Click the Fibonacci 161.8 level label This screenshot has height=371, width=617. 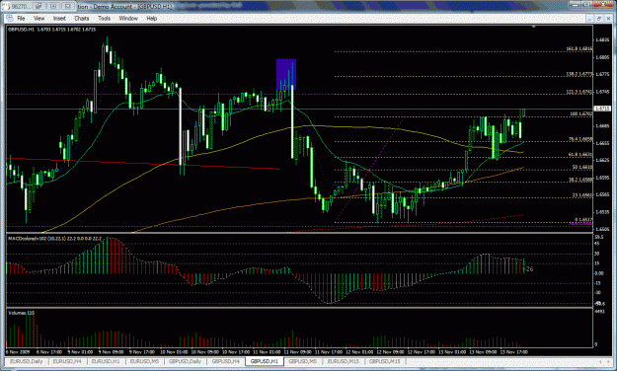click(578, 48)
